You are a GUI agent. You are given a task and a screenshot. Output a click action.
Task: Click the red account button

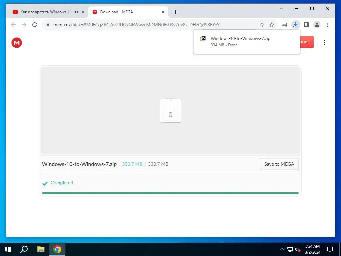tap(307, 42)
